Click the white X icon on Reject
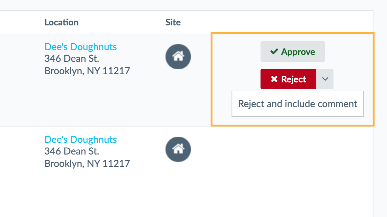 tap(274, 79)
